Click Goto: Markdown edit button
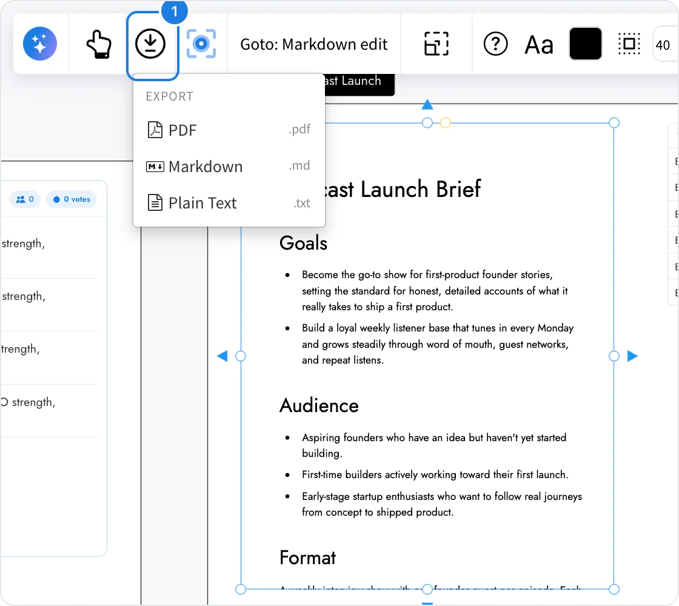This screenshot has width=679, height=606. click(314, 44)
